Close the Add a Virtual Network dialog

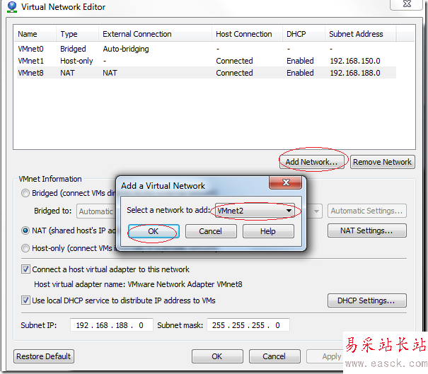pyautogui.click(x=286, y=182)
